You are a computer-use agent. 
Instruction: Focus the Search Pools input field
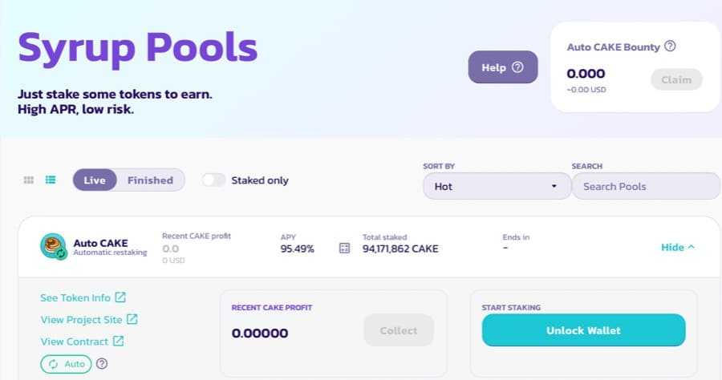(646, 186)
